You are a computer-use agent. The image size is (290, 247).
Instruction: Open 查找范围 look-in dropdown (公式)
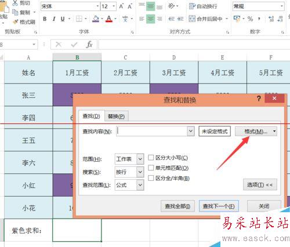[x=140, y=185]
